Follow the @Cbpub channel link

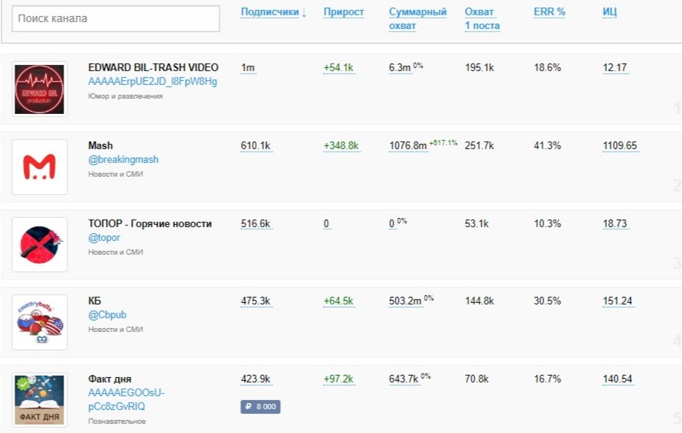(x=106, y=314)
